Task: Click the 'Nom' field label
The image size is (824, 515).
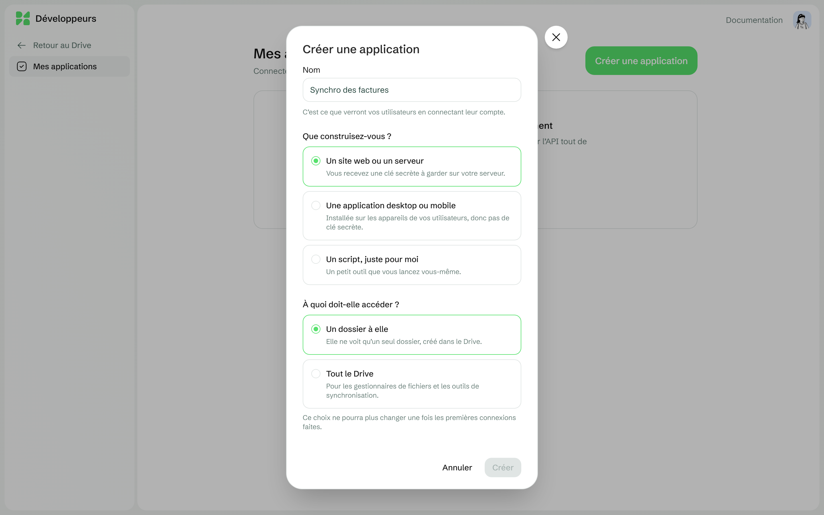Action: click(x=311, y=70)
